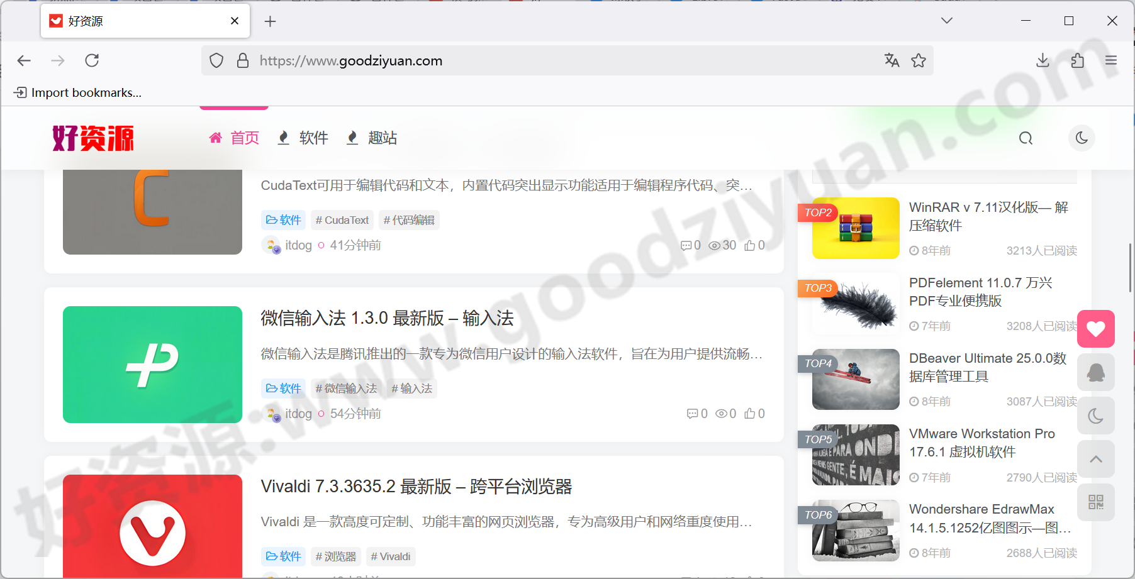
Task: Click the pink heart favorite icon on right sidebar
Action: point(1096,328)
